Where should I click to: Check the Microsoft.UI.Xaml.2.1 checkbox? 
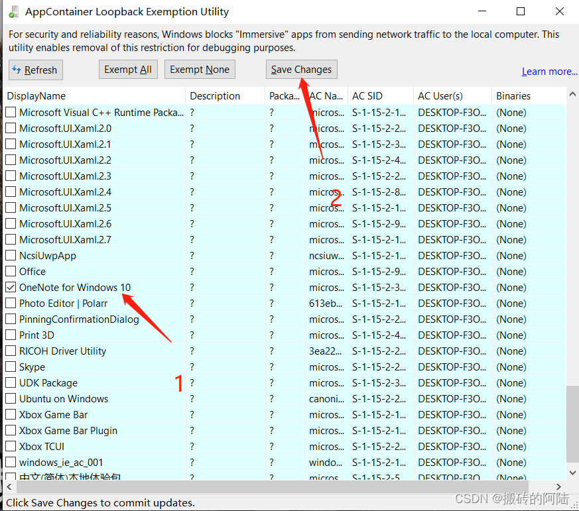click(x=11, y=144)
